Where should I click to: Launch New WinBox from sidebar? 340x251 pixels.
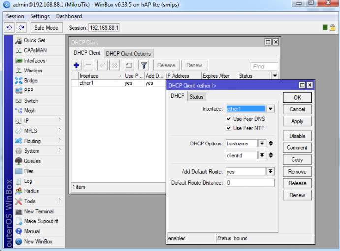click(38, 242)
